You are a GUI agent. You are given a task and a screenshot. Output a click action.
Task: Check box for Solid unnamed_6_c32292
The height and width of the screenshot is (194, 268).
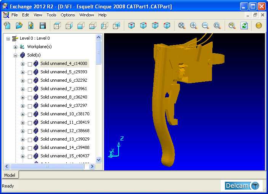click(x=30, y=81)
